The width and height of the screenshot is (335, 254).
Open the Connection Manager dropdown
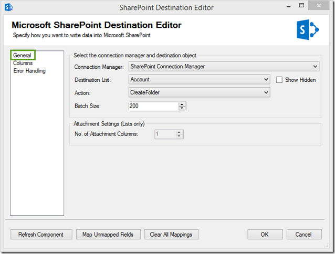pyautogui.click(x=224, y=66)
